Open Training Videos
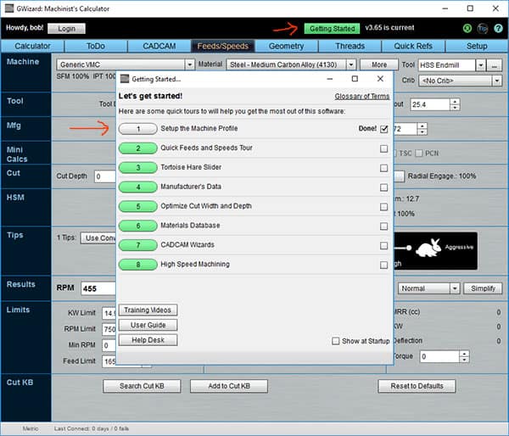The image size is (509, 436). (x=148, y=310)
